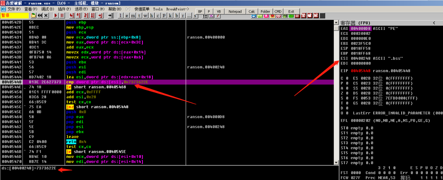Screen dimensions: 443x180
Task: Click the ds:[00400248]=7373622E info line
Action: click(x=29, y=169)
